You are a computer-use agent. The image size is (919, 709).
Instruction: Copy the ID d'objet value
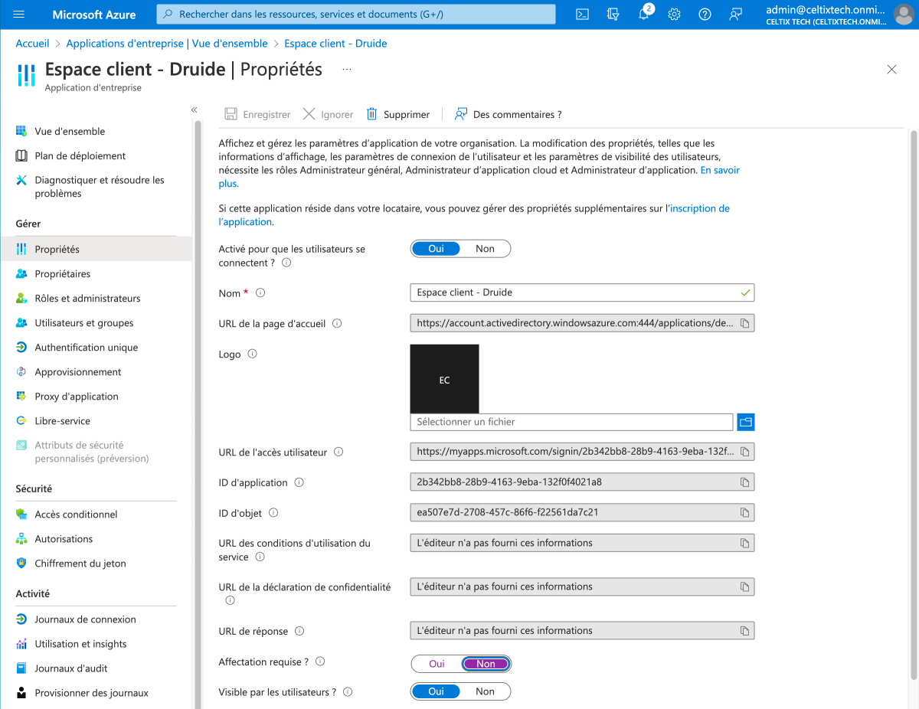pos(744,512)
